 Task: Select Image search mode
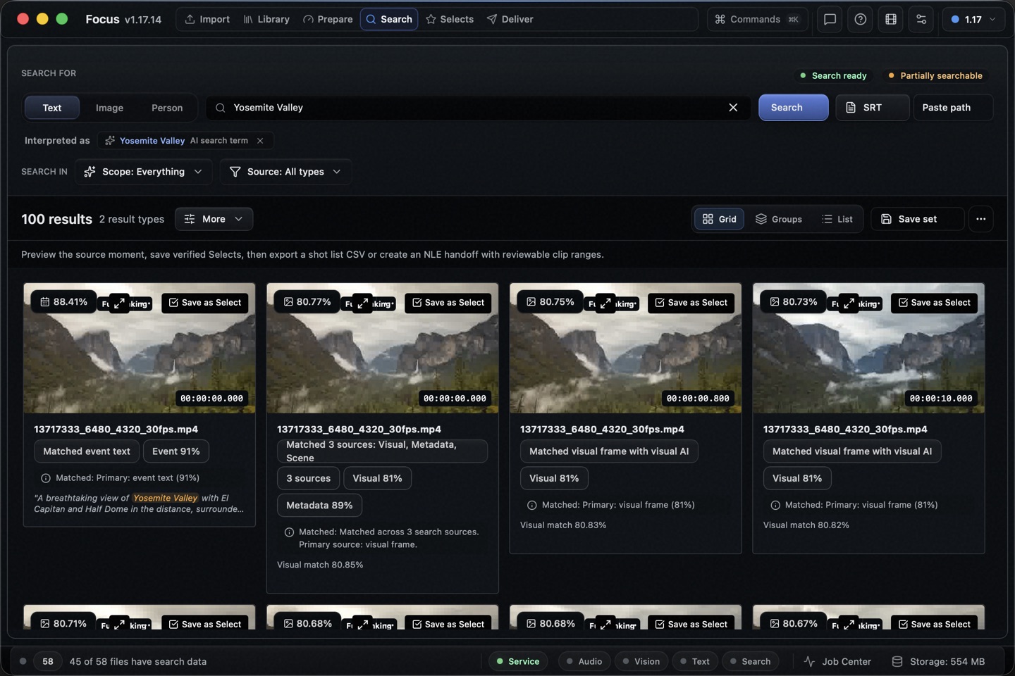109,108
